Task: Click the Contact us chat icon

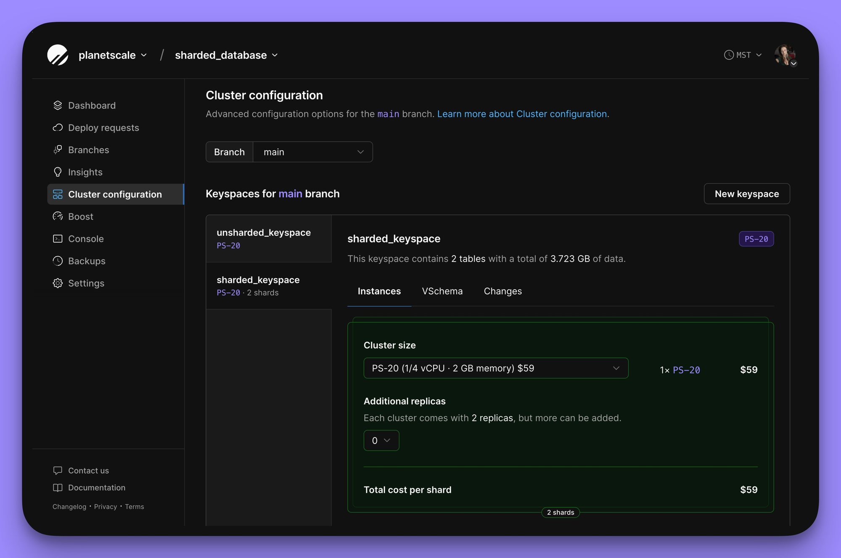Action: pos(58,471)
